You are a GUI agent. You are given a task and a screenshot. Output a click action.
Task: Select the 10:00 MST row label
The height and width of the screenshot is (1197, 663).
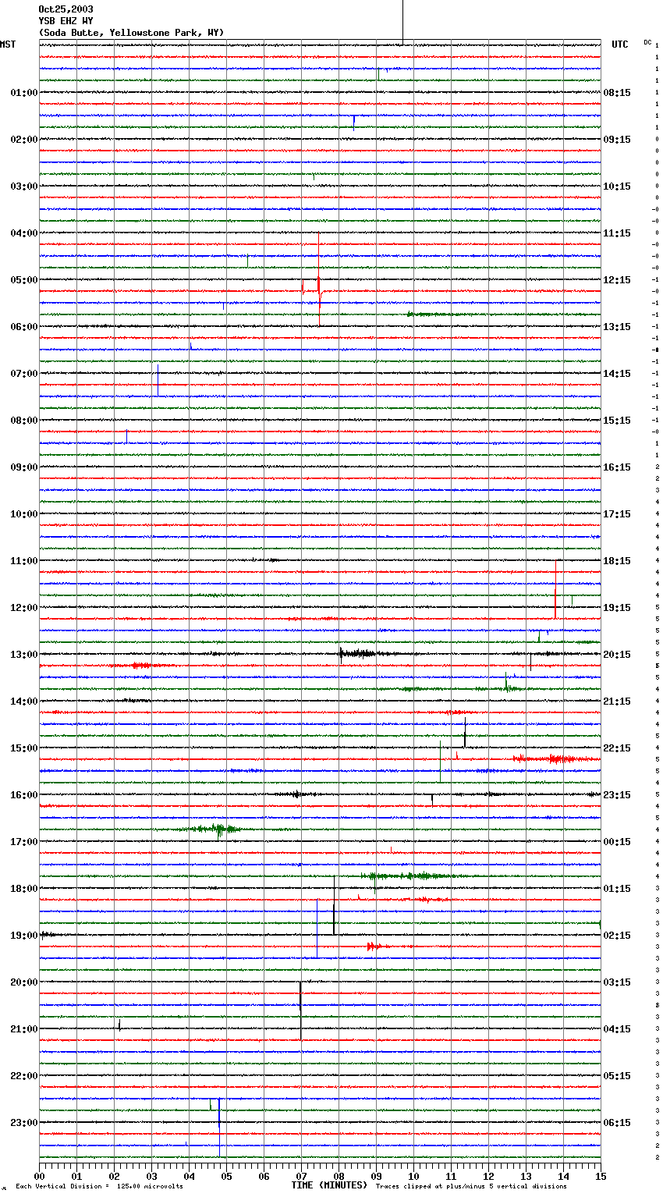pyautogui.click(x=24, y=514)
